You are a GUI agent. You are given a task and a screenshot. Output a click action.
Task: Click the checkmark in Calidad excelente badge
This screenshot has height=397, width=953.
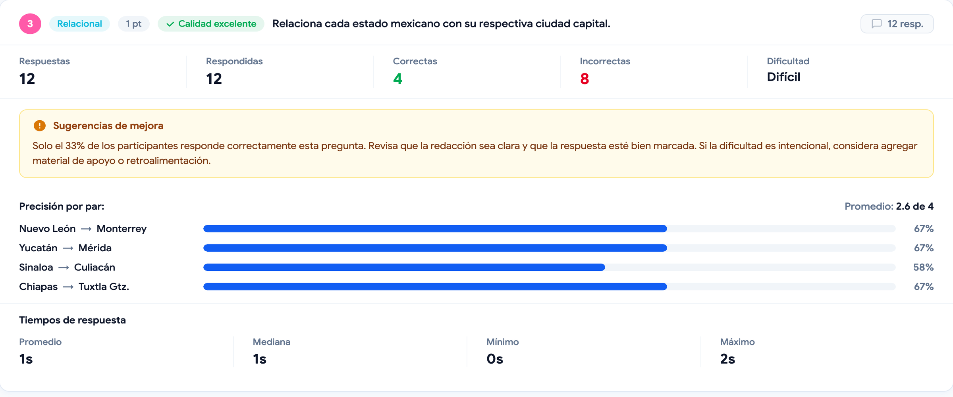pyautogui.click(x=170, y=23)
